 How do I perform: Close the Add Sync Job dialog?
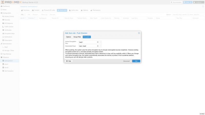coord(139,33)
